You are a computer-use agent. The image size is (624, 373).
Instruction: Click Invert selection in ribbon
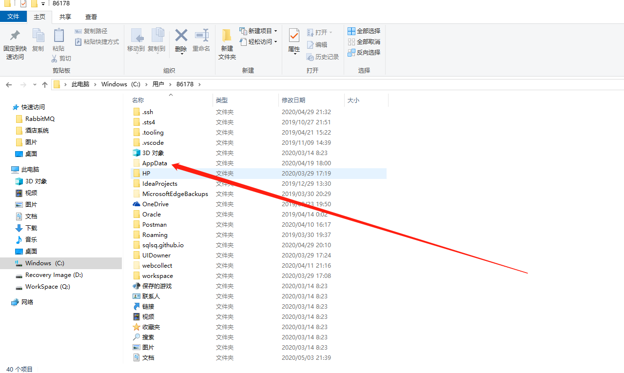point(364,53)
